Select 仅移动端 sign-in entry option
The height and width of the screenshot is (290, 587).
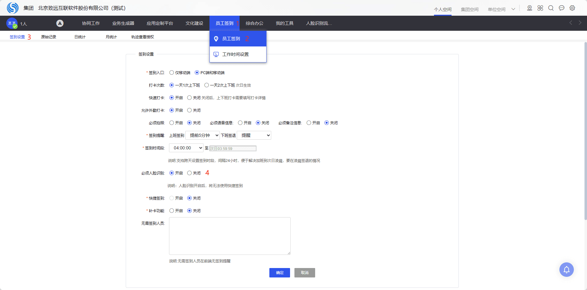[172, 72]
